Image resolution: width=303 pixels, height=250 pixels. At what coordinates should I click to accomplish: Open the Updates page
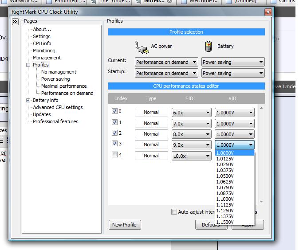point(42,114)
